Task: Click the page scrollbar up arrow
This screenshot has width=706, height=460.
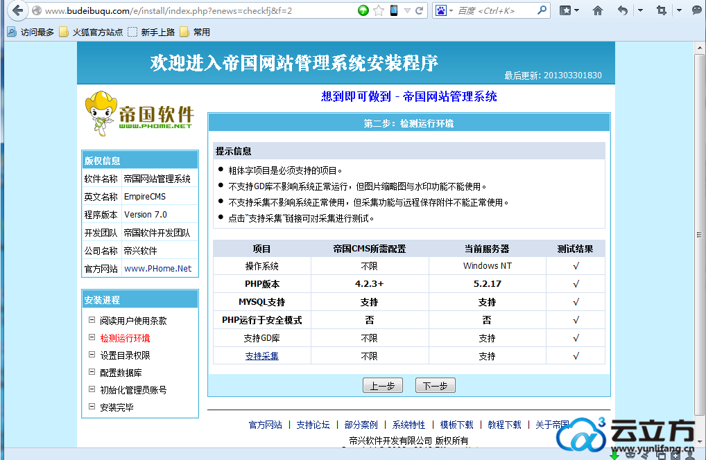Action: (x=700, y=48)
